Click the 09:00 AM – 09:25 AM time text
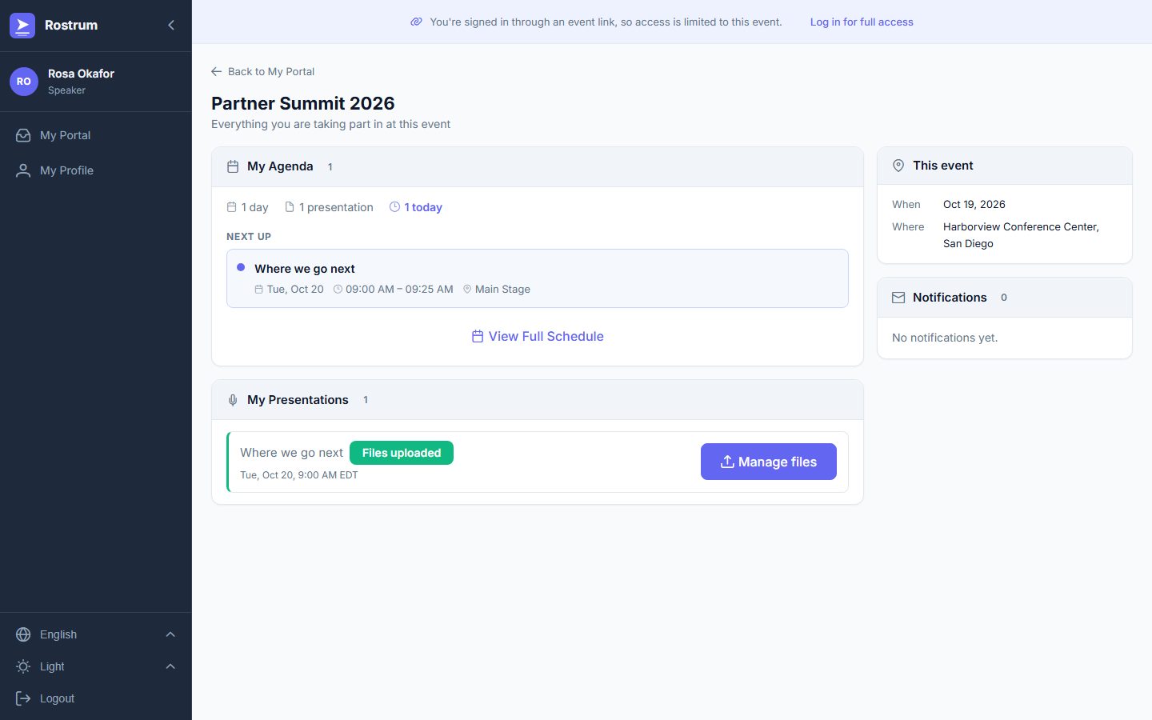Screen dimensions: 1152x720 (x=399, y=289)
